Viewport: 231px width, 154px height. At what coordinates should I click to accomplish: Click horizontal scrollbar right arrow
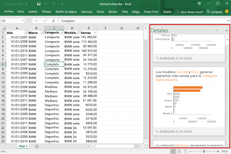pyautogui.click(x=141, y=146)
